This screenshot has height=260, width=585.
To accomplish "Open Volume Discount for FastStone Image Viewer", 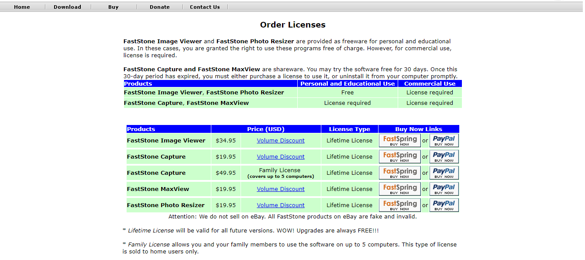I will [x=281, y=141].
